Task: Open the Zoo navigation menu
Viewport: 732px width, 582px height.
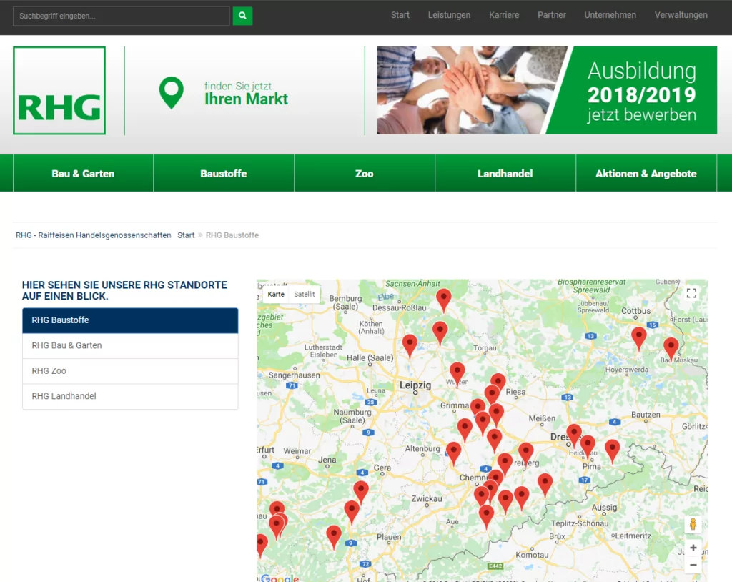Action: pyautogui.click(x=364, y=173)
